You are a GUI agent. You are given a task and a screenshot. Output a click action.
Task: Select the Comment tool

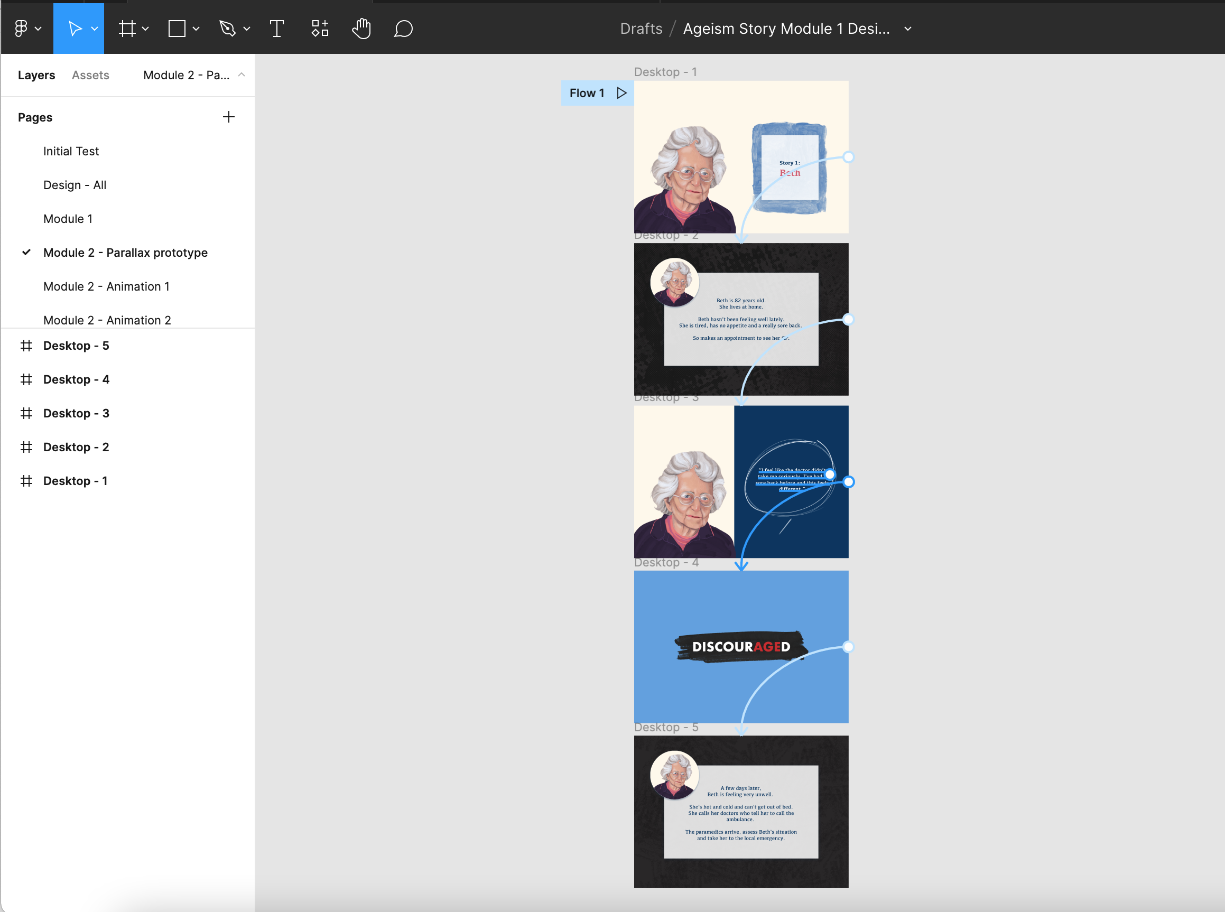click(403, 29)
